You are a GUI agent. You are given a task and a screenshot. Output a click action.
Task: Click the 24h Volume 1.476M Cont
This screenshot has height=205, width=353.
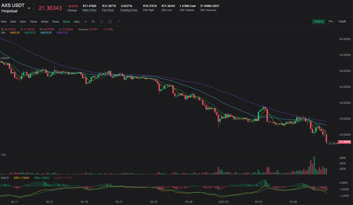pyautogui.click(x=187, y=6)
